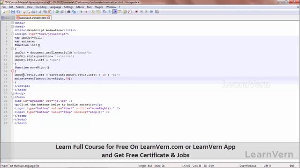Open the Encoding menu
Image resolution: width=300 pixels, height=168 pixels.
point(41,7)
